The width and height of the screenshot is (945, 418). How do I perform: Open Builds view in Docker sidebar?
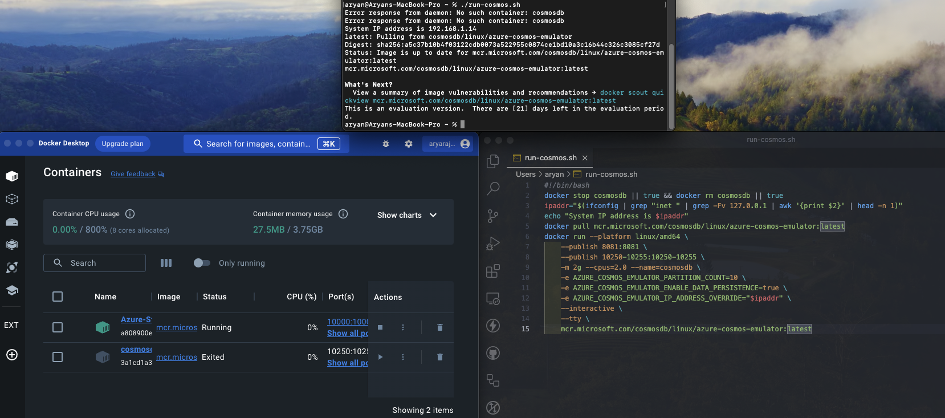click(x=12, y=245)
